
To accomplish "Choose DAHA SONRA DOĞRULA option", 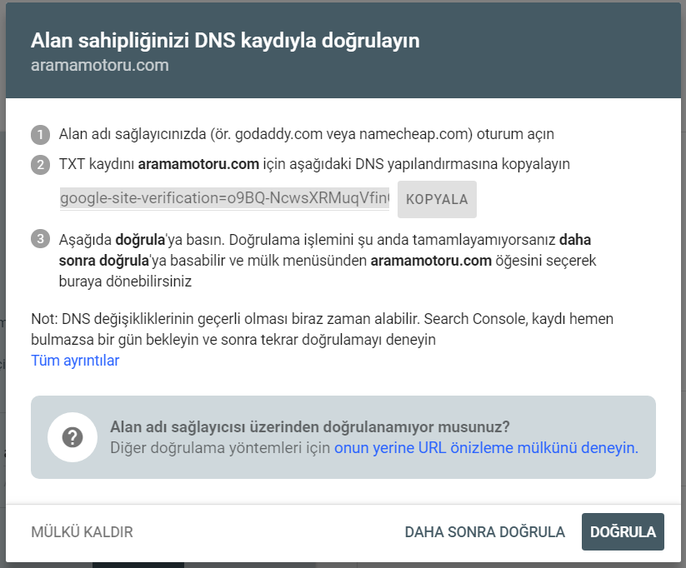I will click(485, 531).
